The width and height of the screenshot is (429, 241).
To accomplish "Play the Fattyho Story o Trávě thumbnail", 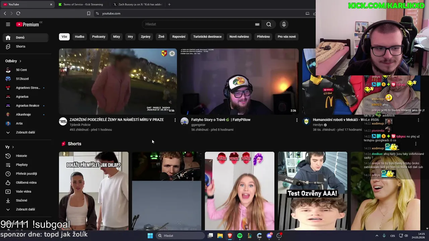I will pyautogui.click(x=240, y=82).
